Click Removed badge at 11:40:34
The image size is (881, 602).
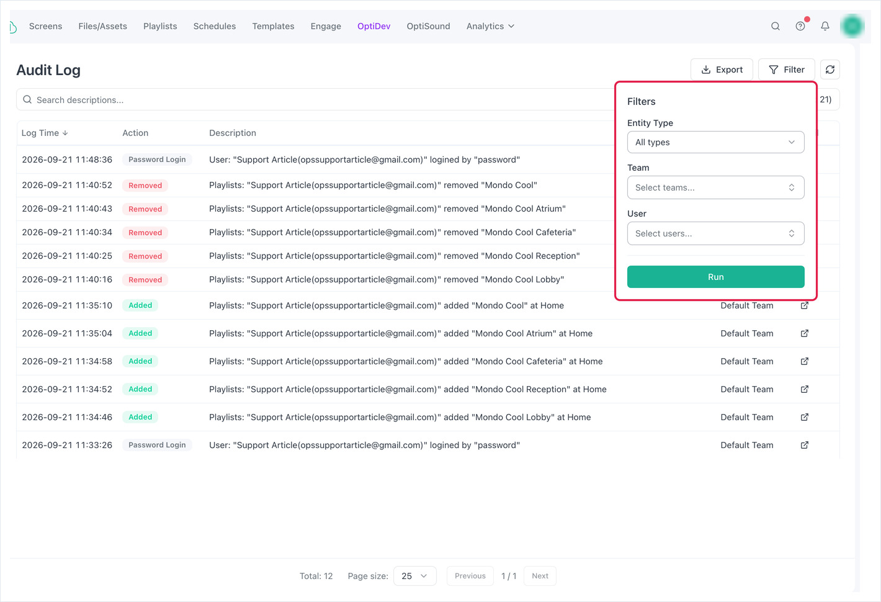145,233
